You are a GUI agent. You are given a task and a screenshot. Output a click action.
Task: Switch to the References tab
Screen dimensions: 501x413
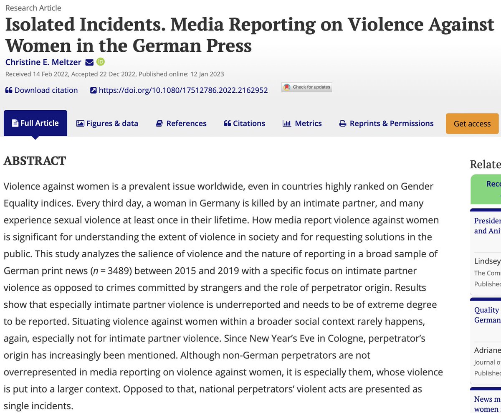(x=181, y=123)
